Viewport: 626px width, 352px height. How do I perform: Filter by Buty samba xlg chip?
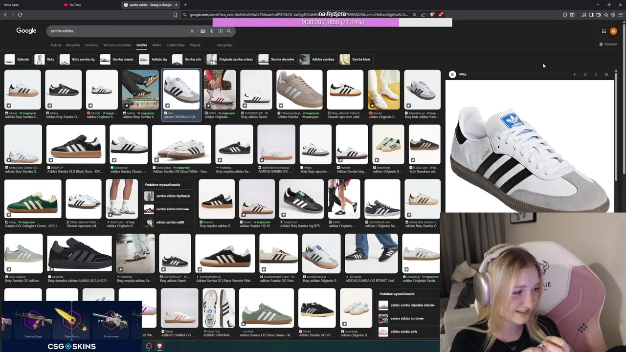(78, 59)
